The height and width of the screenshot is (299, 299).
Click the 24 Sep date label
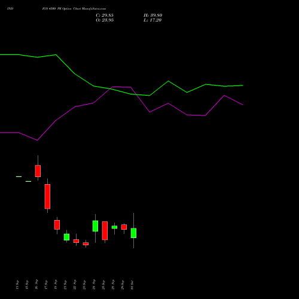94,285
